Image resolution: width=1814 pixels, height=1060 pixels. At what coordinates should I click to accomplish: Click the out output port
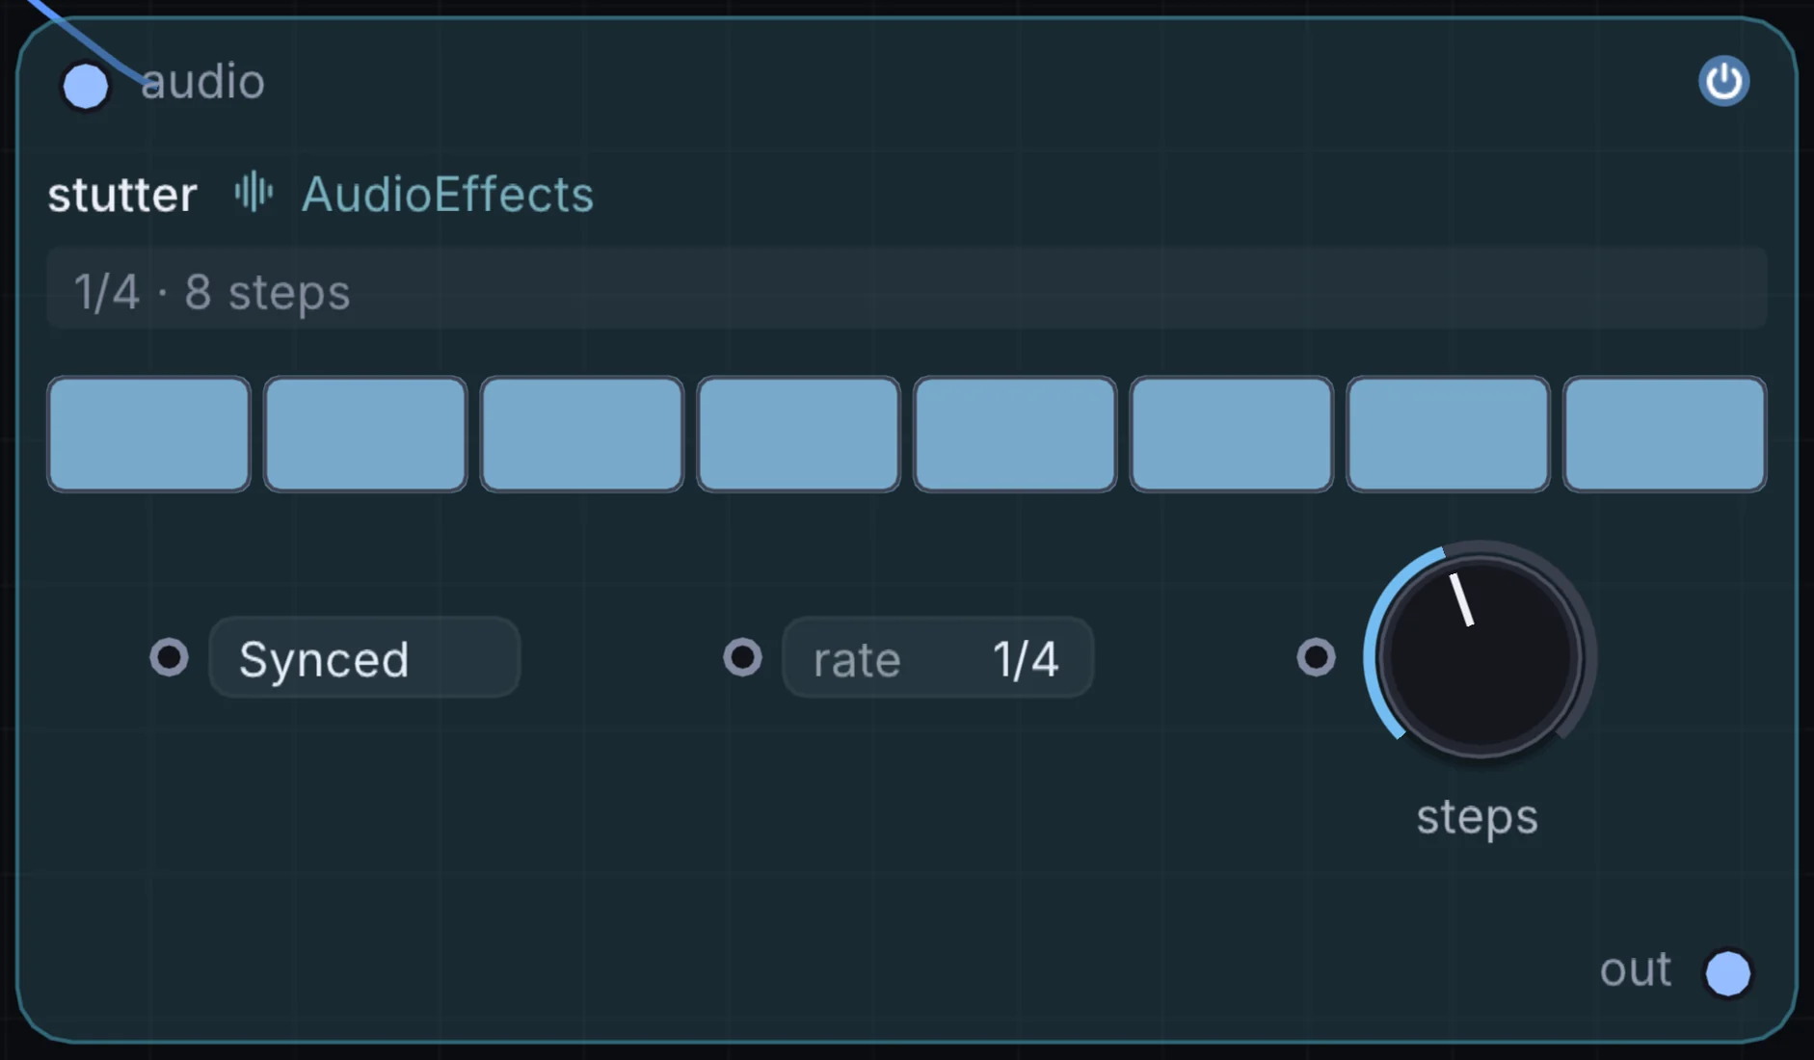click(1727, 973)
